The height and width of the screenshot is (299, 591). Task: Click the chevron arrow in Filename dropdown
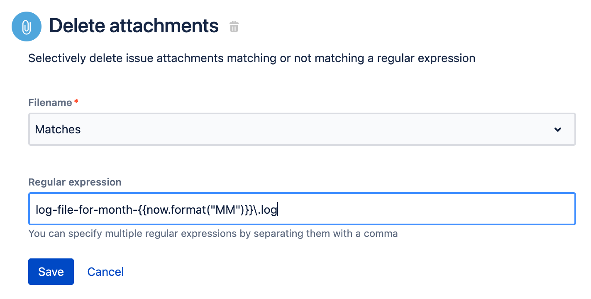coord(558,130)
